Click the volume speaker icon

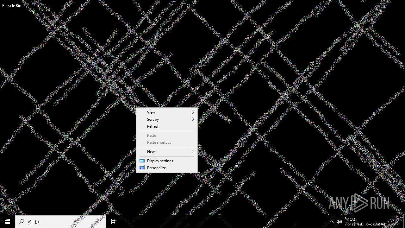click(339, 222)
